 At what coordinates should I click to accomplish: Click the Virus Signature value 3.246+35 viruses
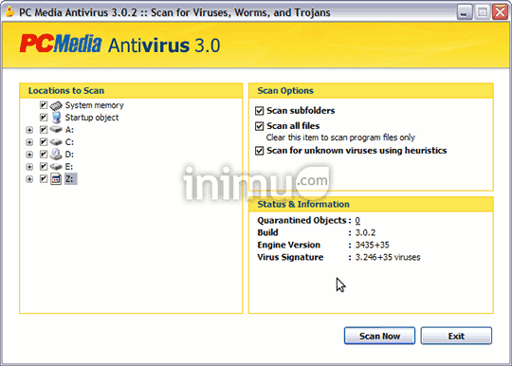(388, 257)
